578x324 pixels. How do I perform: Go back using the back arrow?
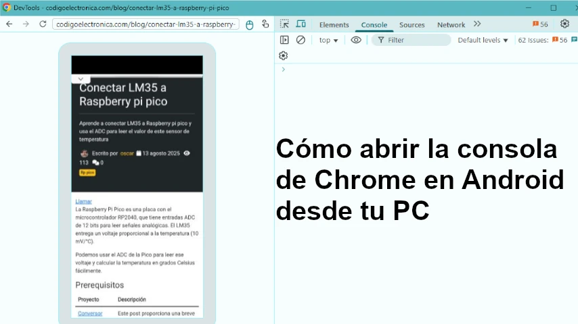click(x=9, y=24)
